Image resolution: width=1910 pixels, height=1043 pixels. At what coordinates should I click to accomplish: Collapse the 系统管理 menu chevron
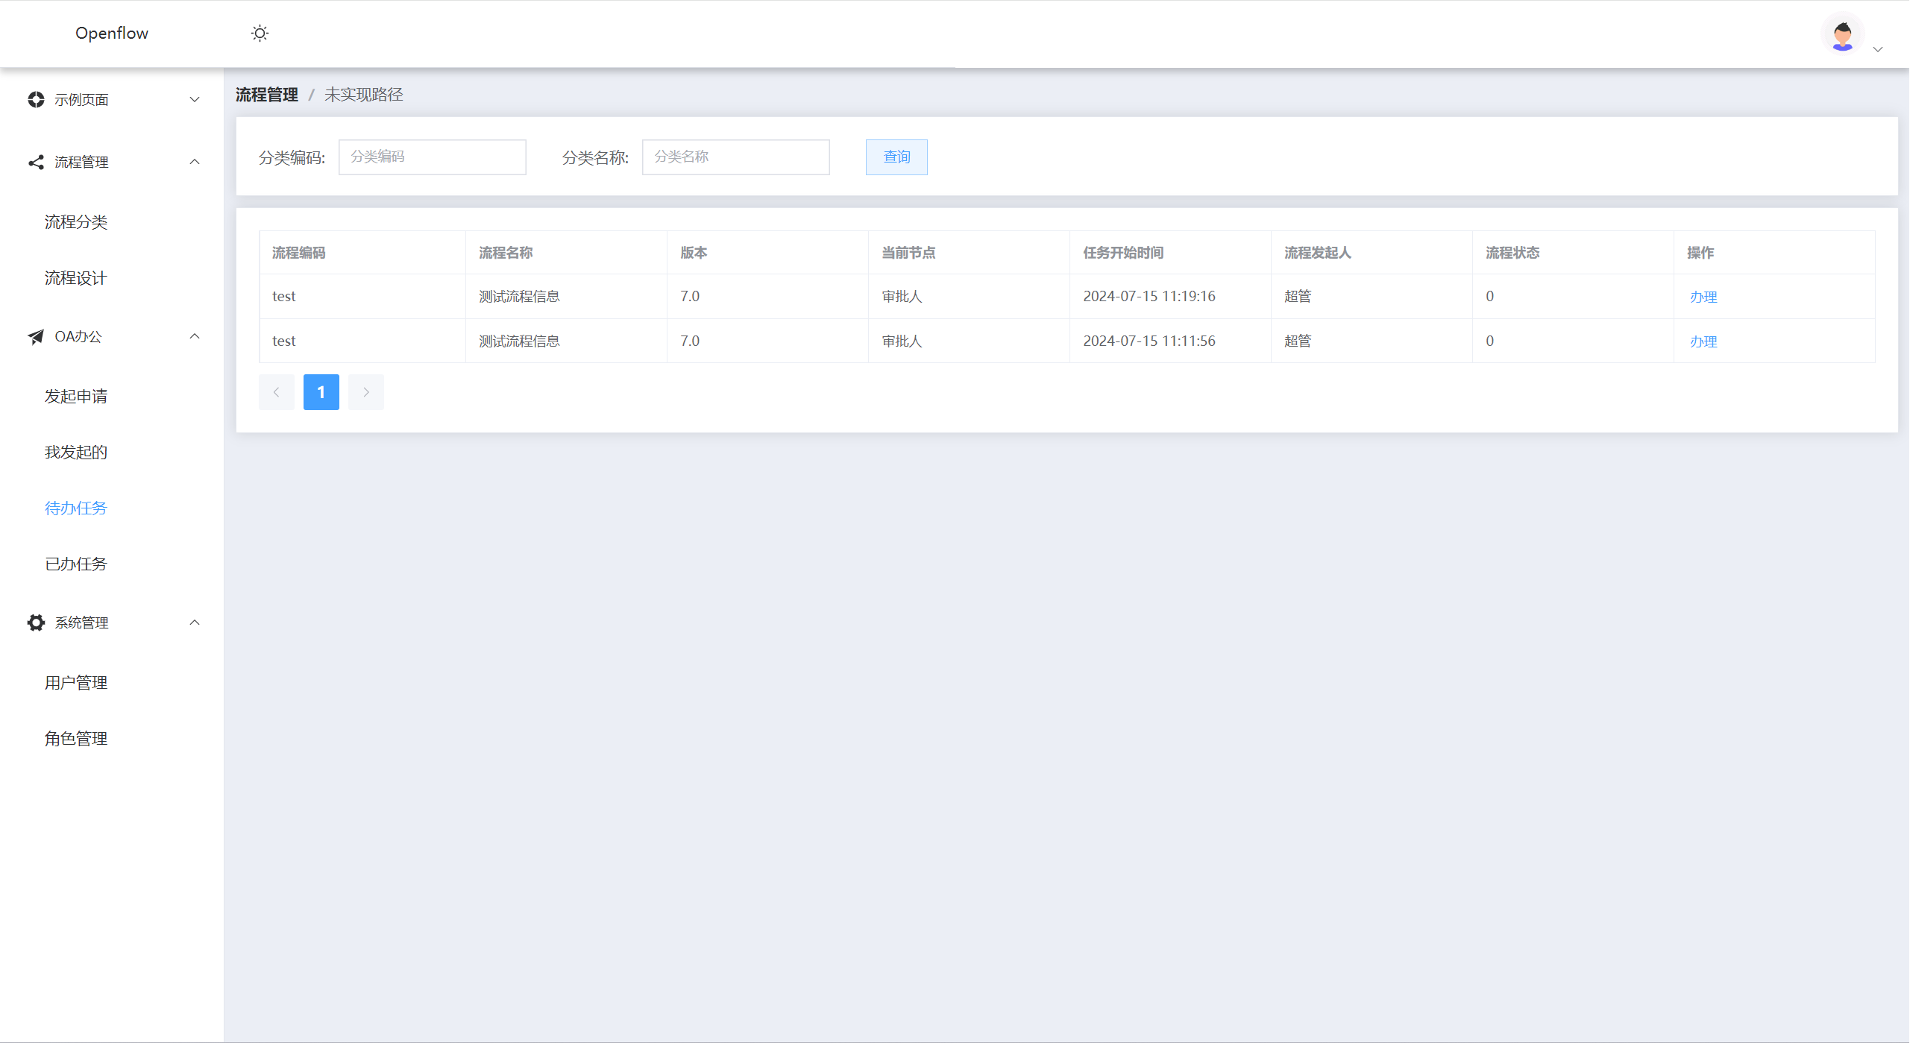(x=195, y=623)
